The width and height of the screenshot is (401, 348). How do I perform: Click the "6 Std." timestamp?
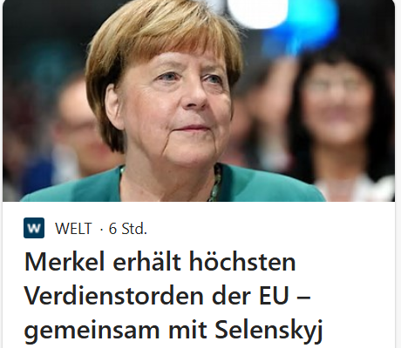pyautogui.click(x=128, y=229)
